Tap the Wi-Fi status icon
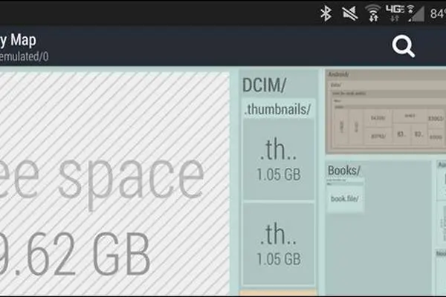The width and height of the screenshot is (446, 297). point(373,13)
